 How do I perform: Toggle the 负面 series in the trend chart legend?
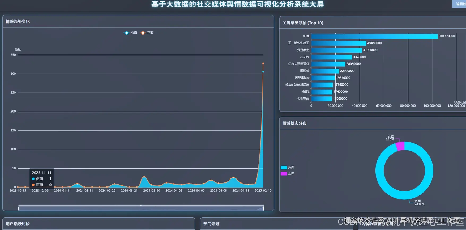point(130,33)
